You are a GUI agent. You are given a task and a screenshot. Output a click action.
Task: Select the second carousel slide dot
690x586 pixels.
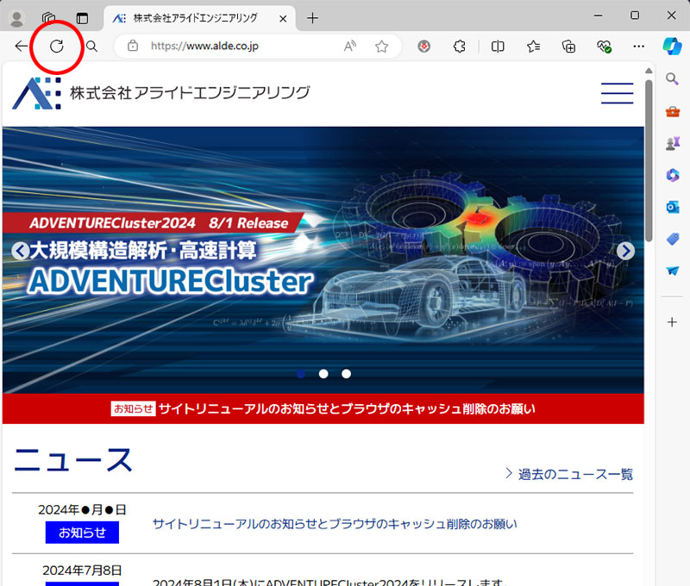[323, 373]
